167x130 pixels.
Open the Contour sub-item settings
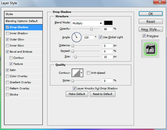(x=23, y=58)
